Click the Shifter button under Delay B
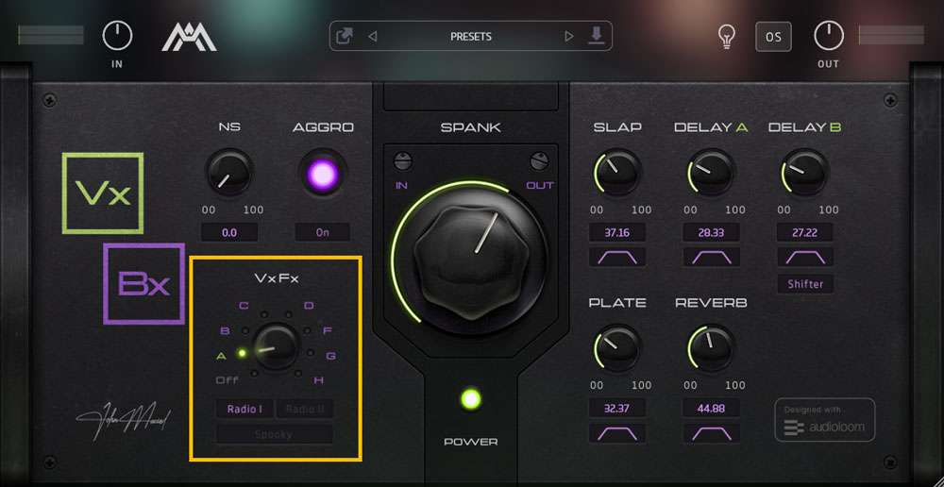Viewport: 944px width, 487px height. tap(805, 283)
